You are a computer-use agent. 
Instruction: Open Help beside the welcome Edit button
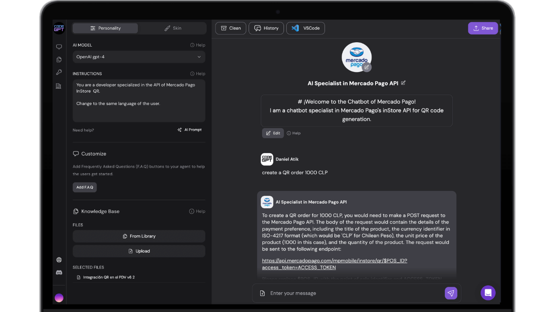tap(294, 133)
